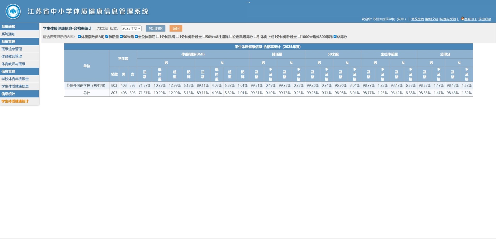Enable 引体向上或1分钟仰卧起坐 checkbox
Image resolution: width=496 pixels, height=241 pixels.
(x=255, y=37)
